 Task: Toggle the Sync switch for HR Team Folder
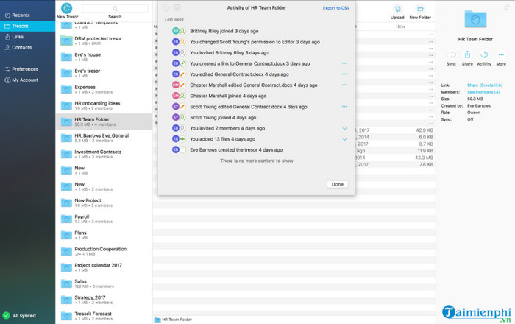point(451,54)
